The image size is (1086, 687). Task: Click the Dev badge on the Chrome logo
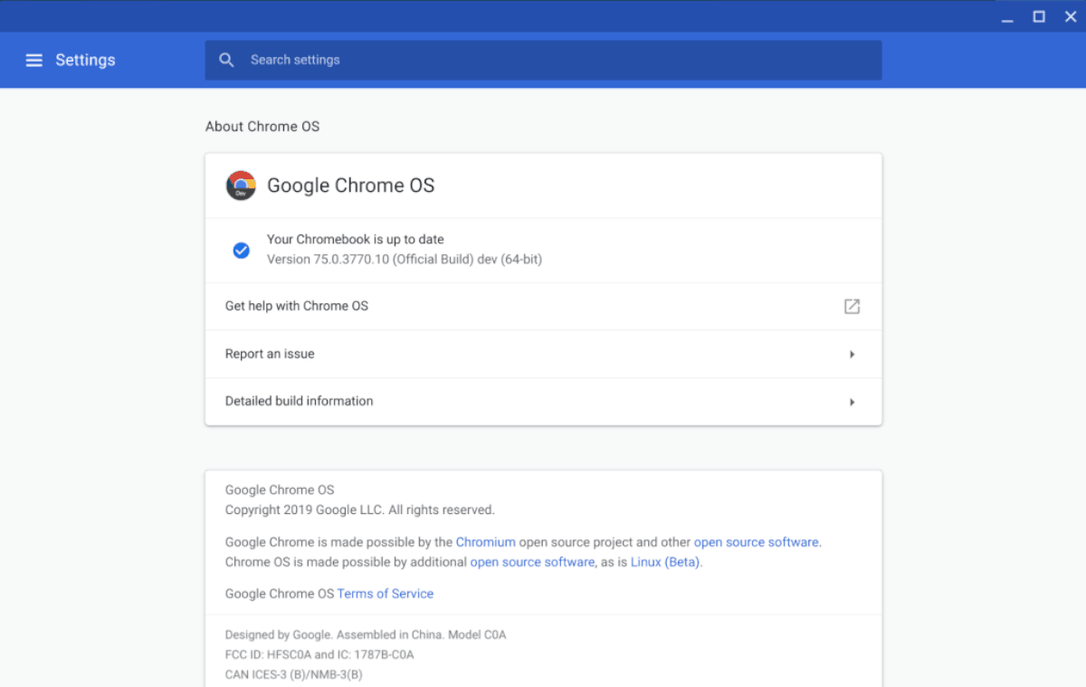click(x=242, y=192)
